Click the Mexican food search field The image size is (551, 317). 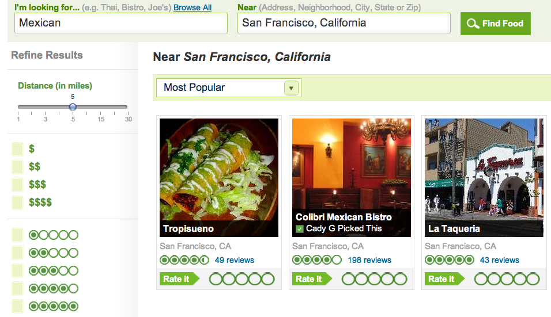coord(121,23)
